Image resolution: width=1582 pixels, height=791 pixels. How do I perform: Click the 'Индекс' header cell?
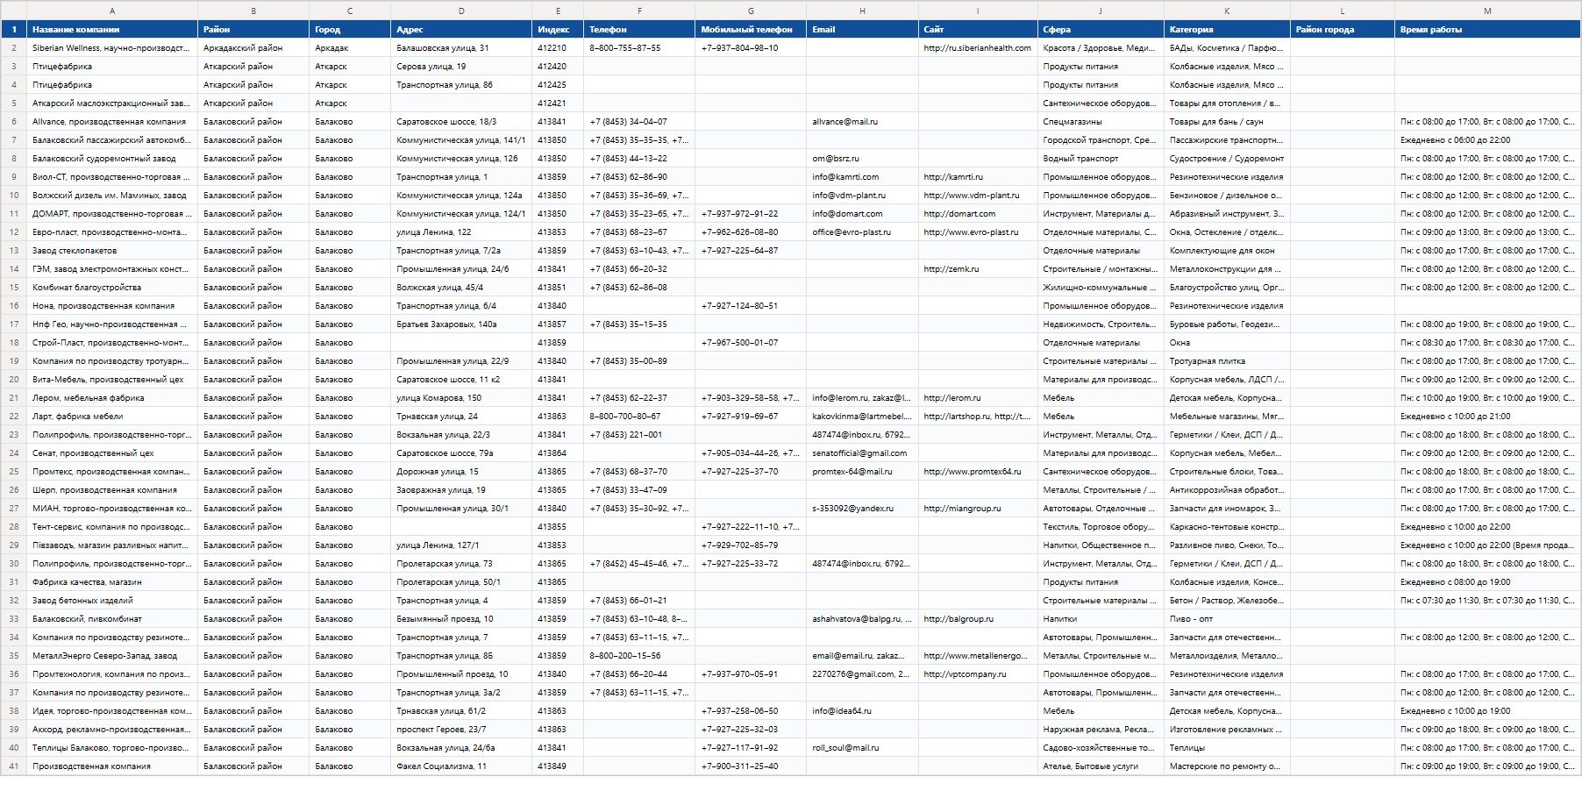558,30
